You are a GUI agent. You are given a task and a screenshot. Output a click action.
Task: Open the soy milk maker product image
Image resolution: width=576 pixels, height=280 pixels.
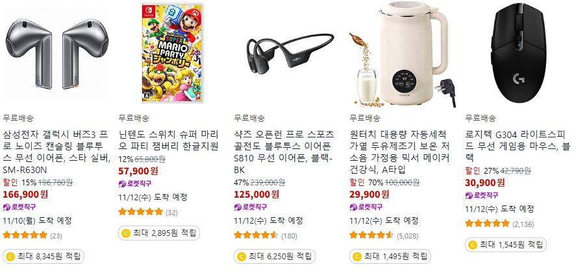pyautogui.click(x=403, y=54)
